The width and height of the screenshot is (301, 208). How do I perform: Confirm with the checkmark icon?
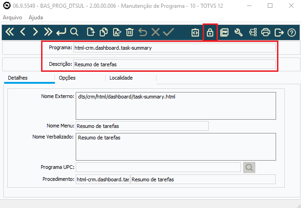coord(169,32)
